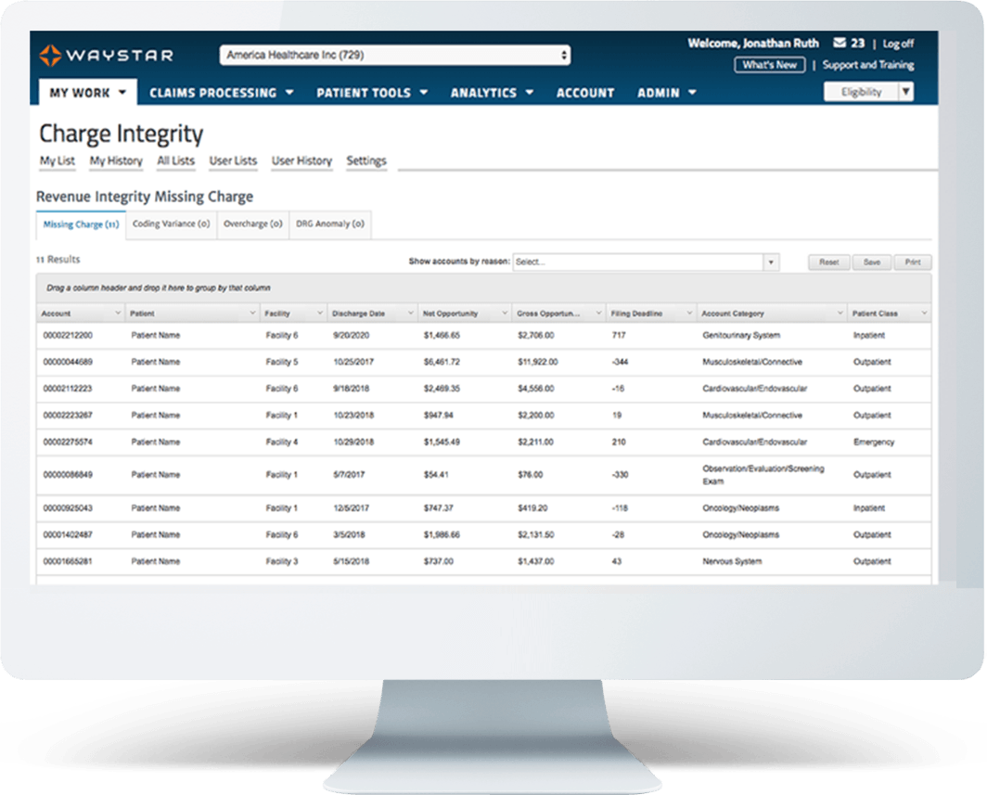Click the Print button
987x795 pixels.
[913, 262]
